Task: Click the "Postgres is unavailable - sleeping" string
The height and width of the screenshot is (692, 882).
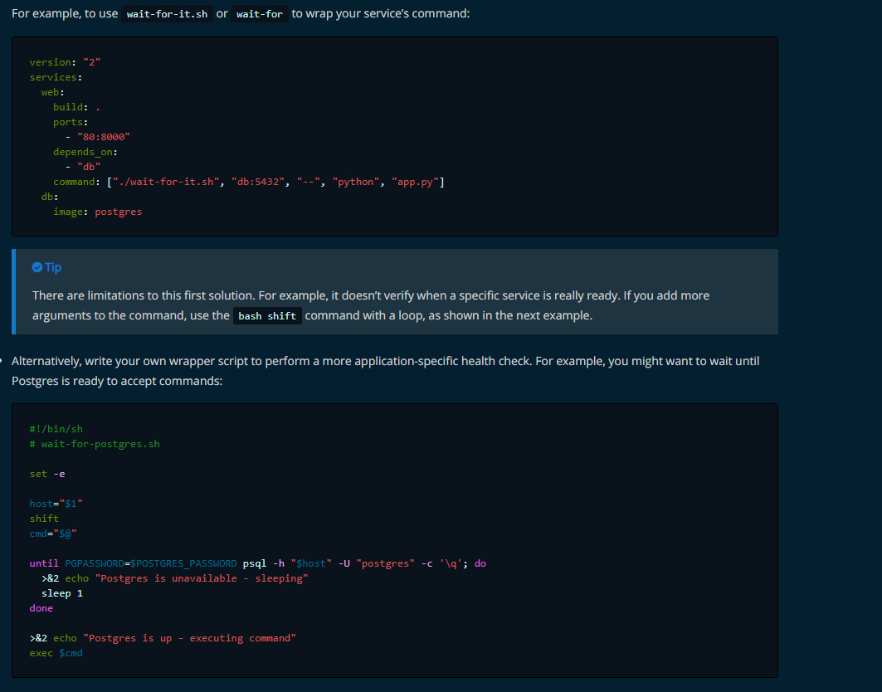Action: coord(202,578)
